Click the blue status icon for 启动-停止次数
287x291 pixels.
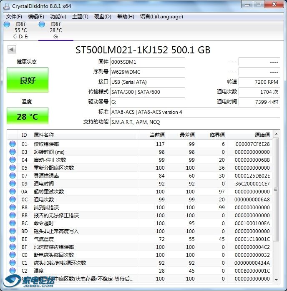click(x=13, y=160)
